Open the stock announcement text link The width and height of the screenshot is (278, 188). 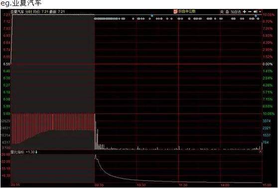[187, 11]
